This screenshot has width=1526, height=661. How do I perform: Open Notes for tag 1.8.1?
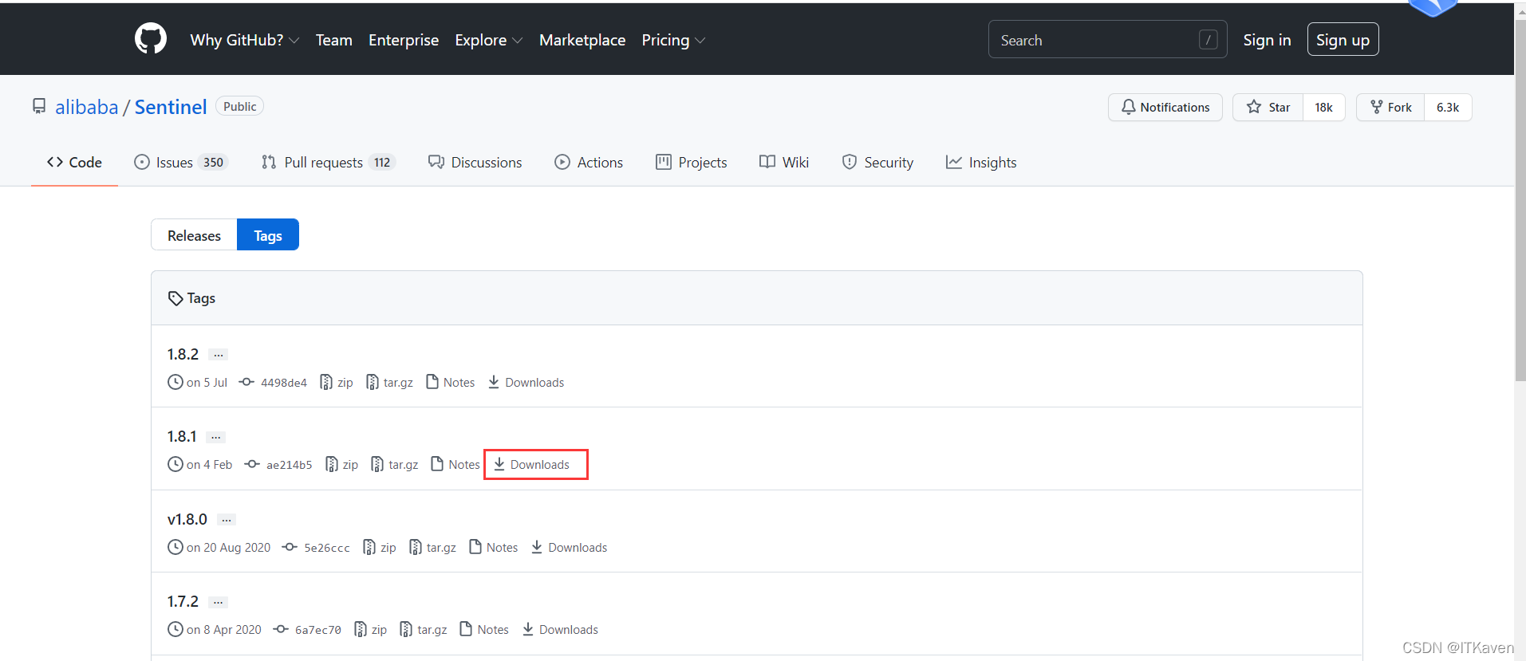point(455,465)
